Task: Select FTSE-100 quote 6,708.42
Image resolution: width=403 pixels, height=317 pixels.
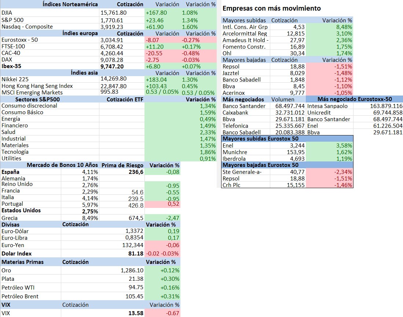Action: (x=112, y=47)
